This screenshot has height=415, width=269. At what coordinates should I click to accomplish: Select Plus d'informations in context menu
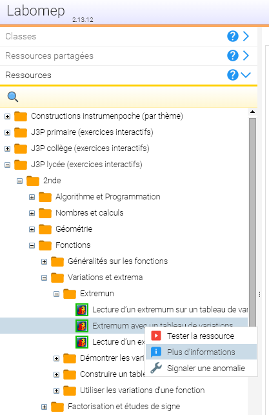point(201,352)
